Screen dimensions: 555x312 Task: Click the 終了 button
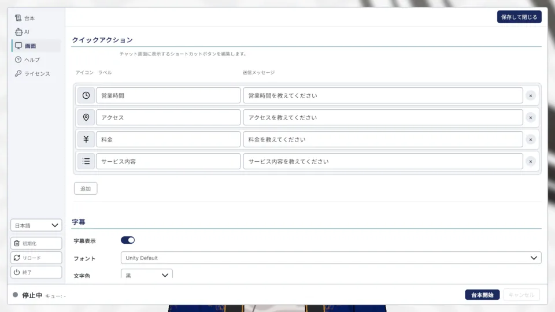coord(36,272)
